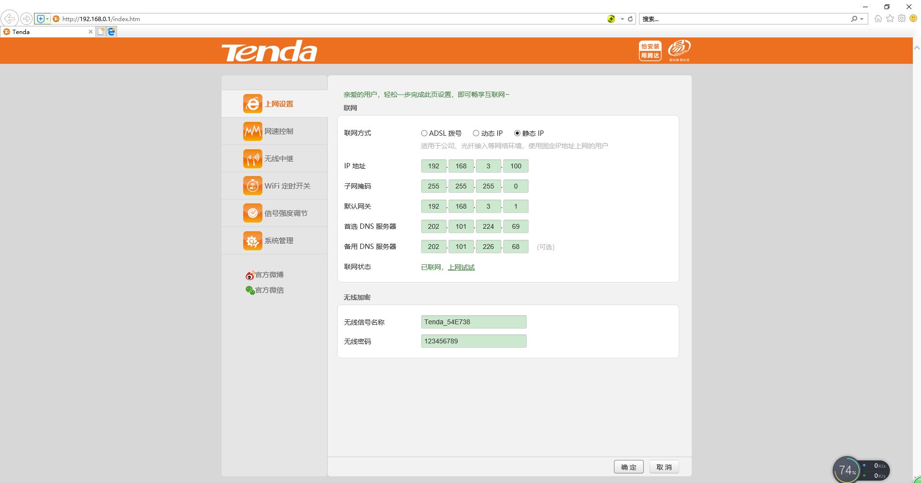
Task: Click the browser refresh icon
Action: (630, 19)
